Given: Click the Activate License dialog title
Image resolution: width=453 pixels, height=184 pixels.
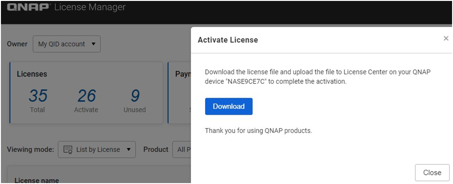Looking at the screenshot, I should (x=228, y=40).
